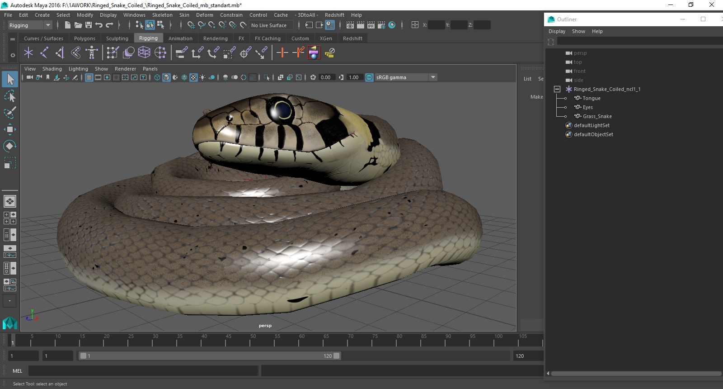This screenshot has height=389, width=723.
Task: Click the No Live Surface field
Action: coord(271,25)
